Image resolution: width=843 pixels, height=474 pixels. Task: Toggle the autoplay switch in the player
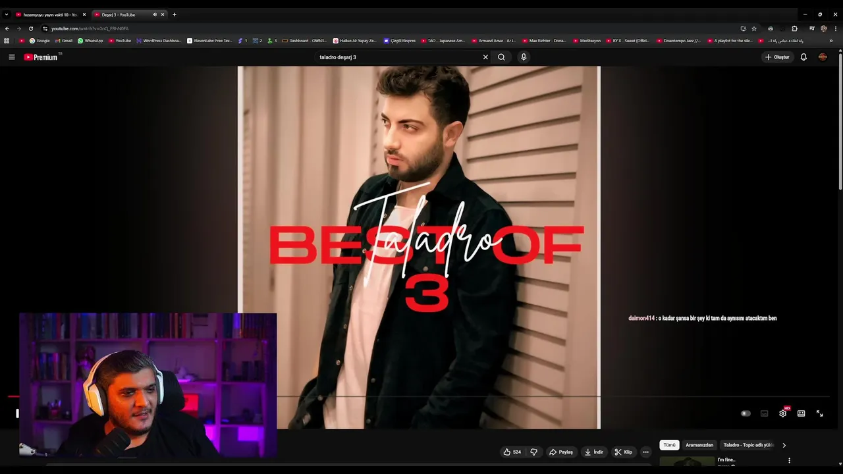746,413
